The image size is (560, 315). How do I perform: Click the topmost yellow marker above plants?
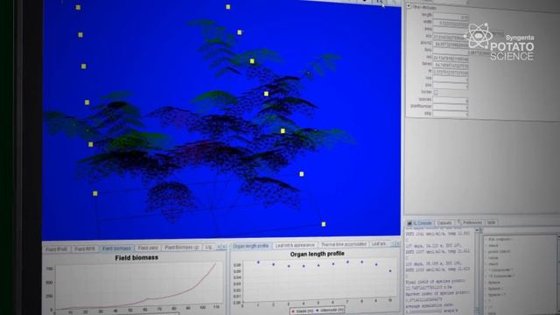click(227, 7)
